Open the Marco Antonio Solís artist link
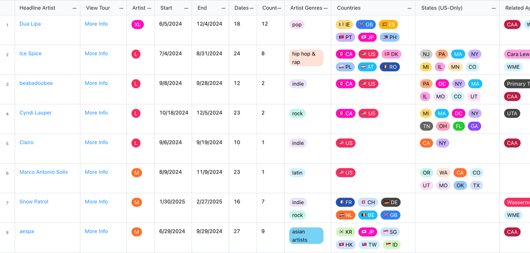 [43, 173]
